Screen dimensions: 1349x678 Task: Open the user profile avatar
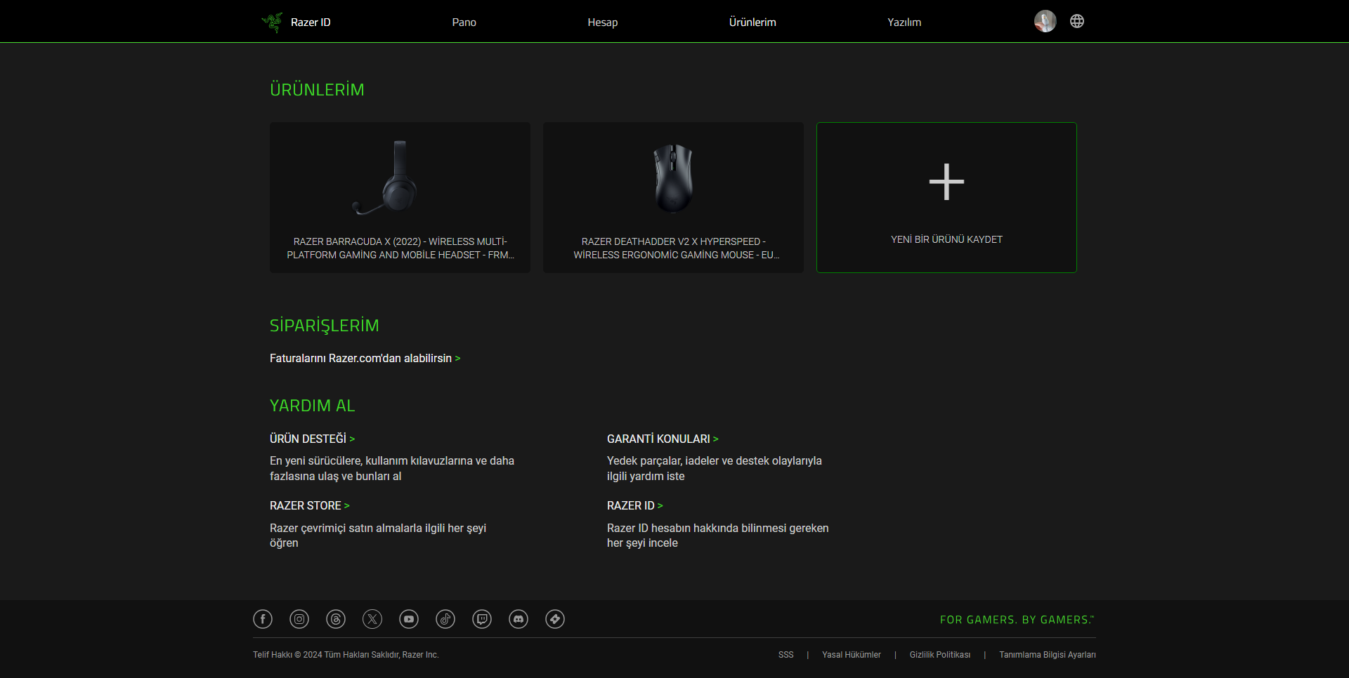pos(1045,21)
